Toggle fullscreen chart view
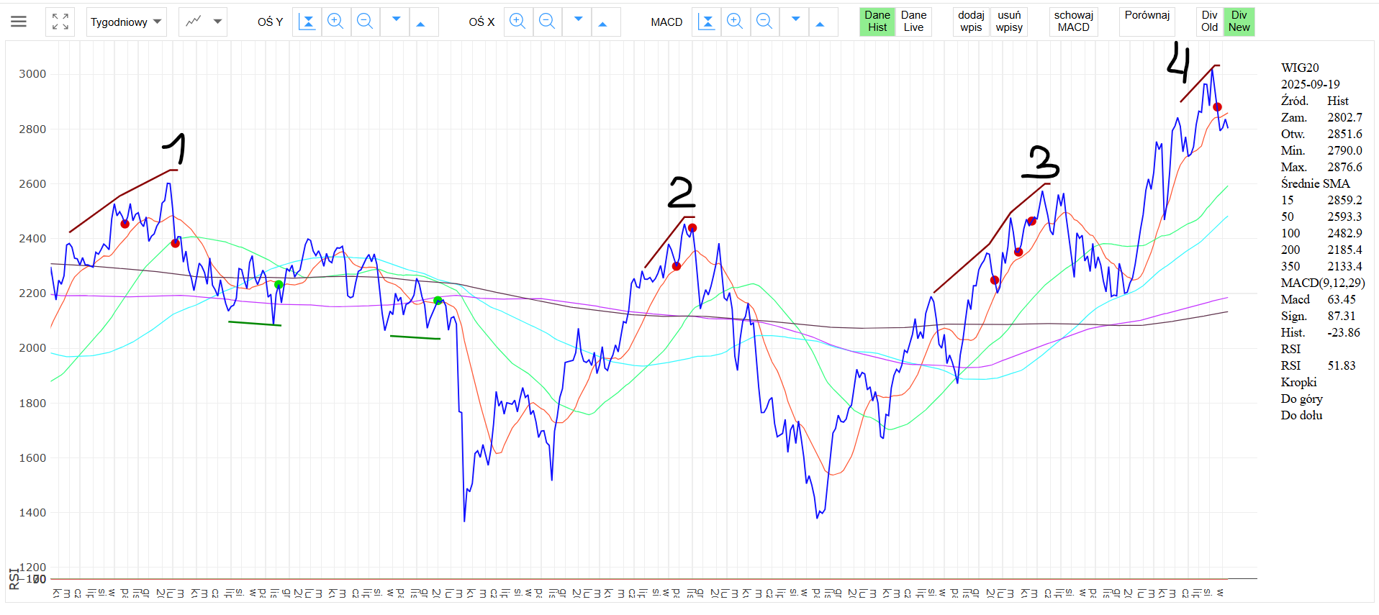The width and height of the screenshot is (1379, 615). pyautogui.click(x=60, y=22)
